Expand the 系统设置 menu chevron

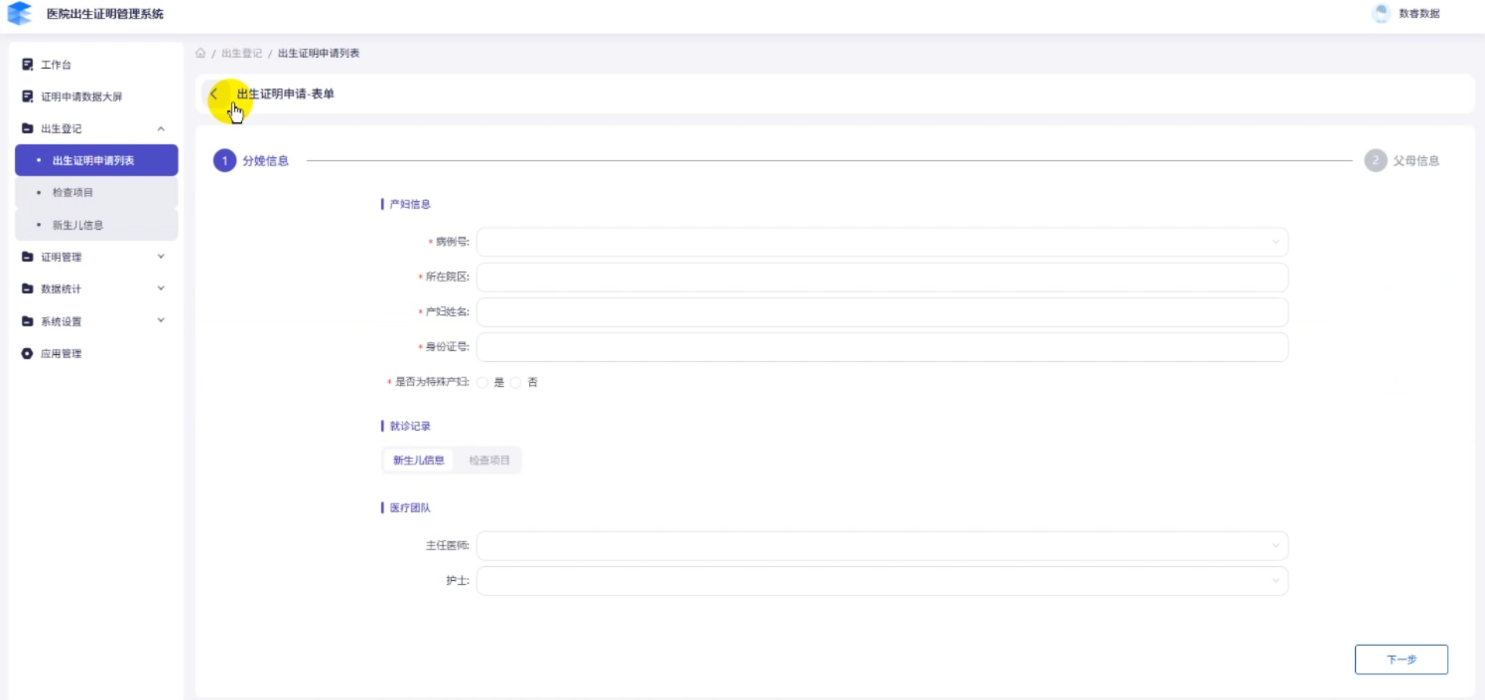[161, 321]
